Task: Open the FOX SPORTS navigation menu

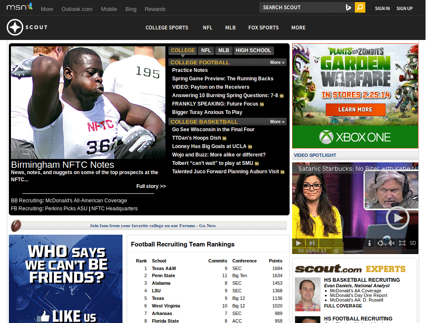Action: click(x=263, y=27)
